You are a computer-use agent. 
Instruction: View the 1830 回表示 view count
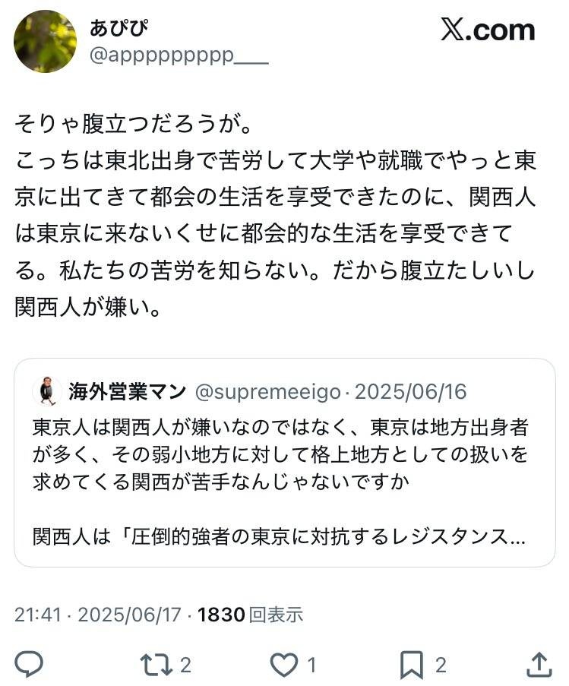click(250, 615)
